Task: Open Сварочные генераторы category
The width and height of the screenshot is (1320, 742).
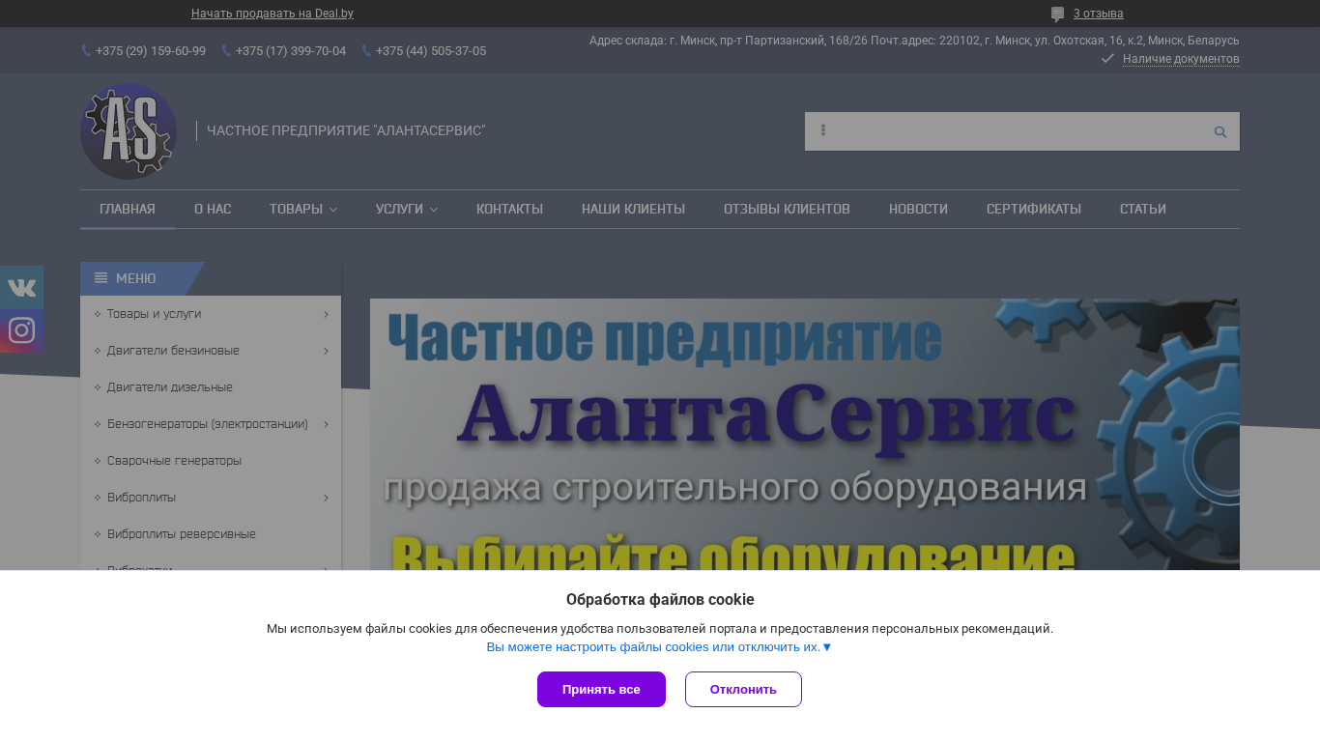Action: tap(174, 461)
